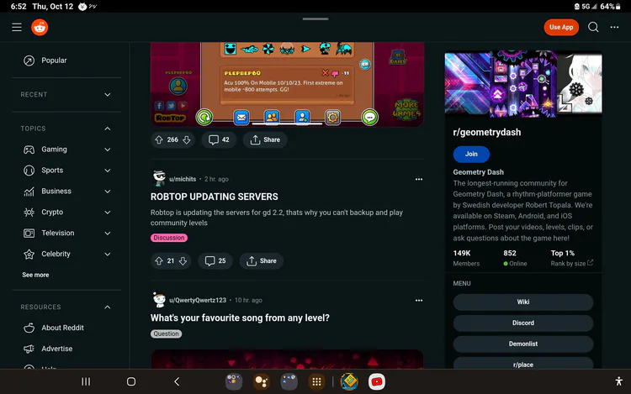Tap the top drag handle bar
The image size is (631, 394).
coord(315,18)
